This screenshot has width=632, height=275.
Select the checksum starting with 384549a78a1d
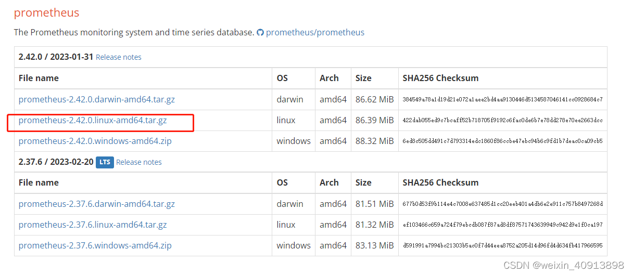point(502,99)
